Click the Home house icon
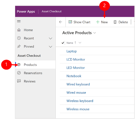 [19, 30]
